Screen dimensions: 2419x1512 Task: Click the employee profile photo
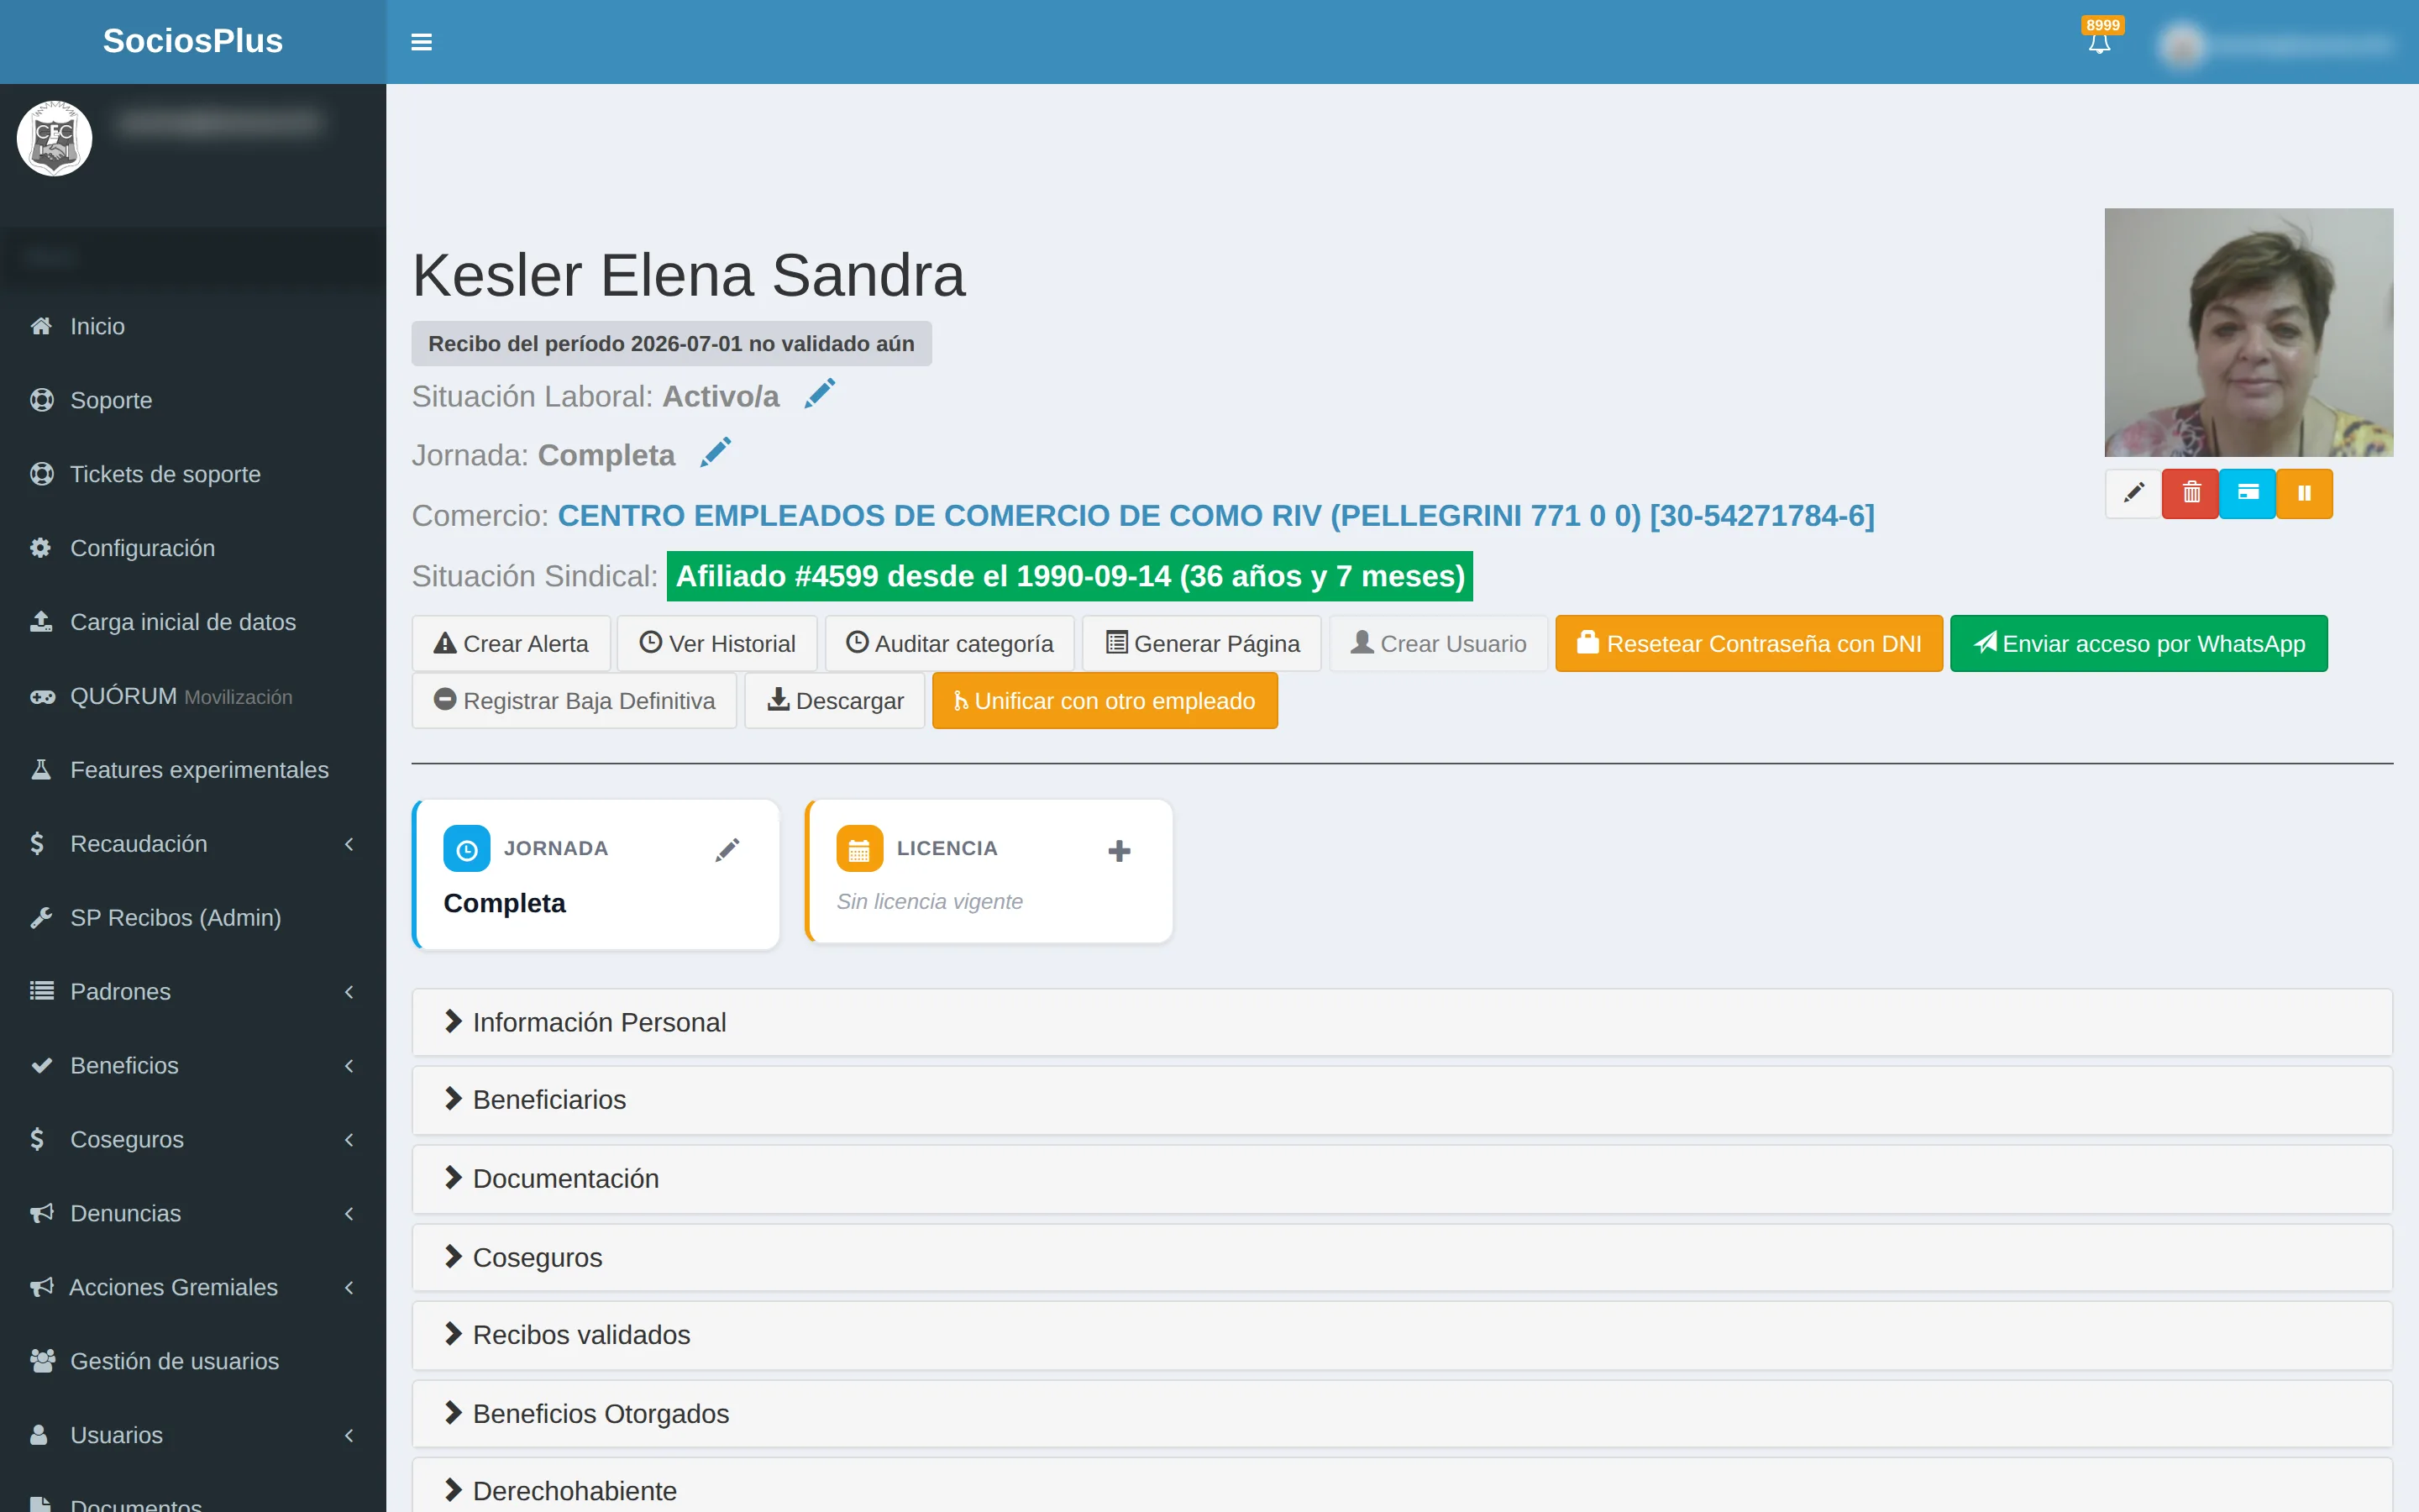coord(2248,332)
